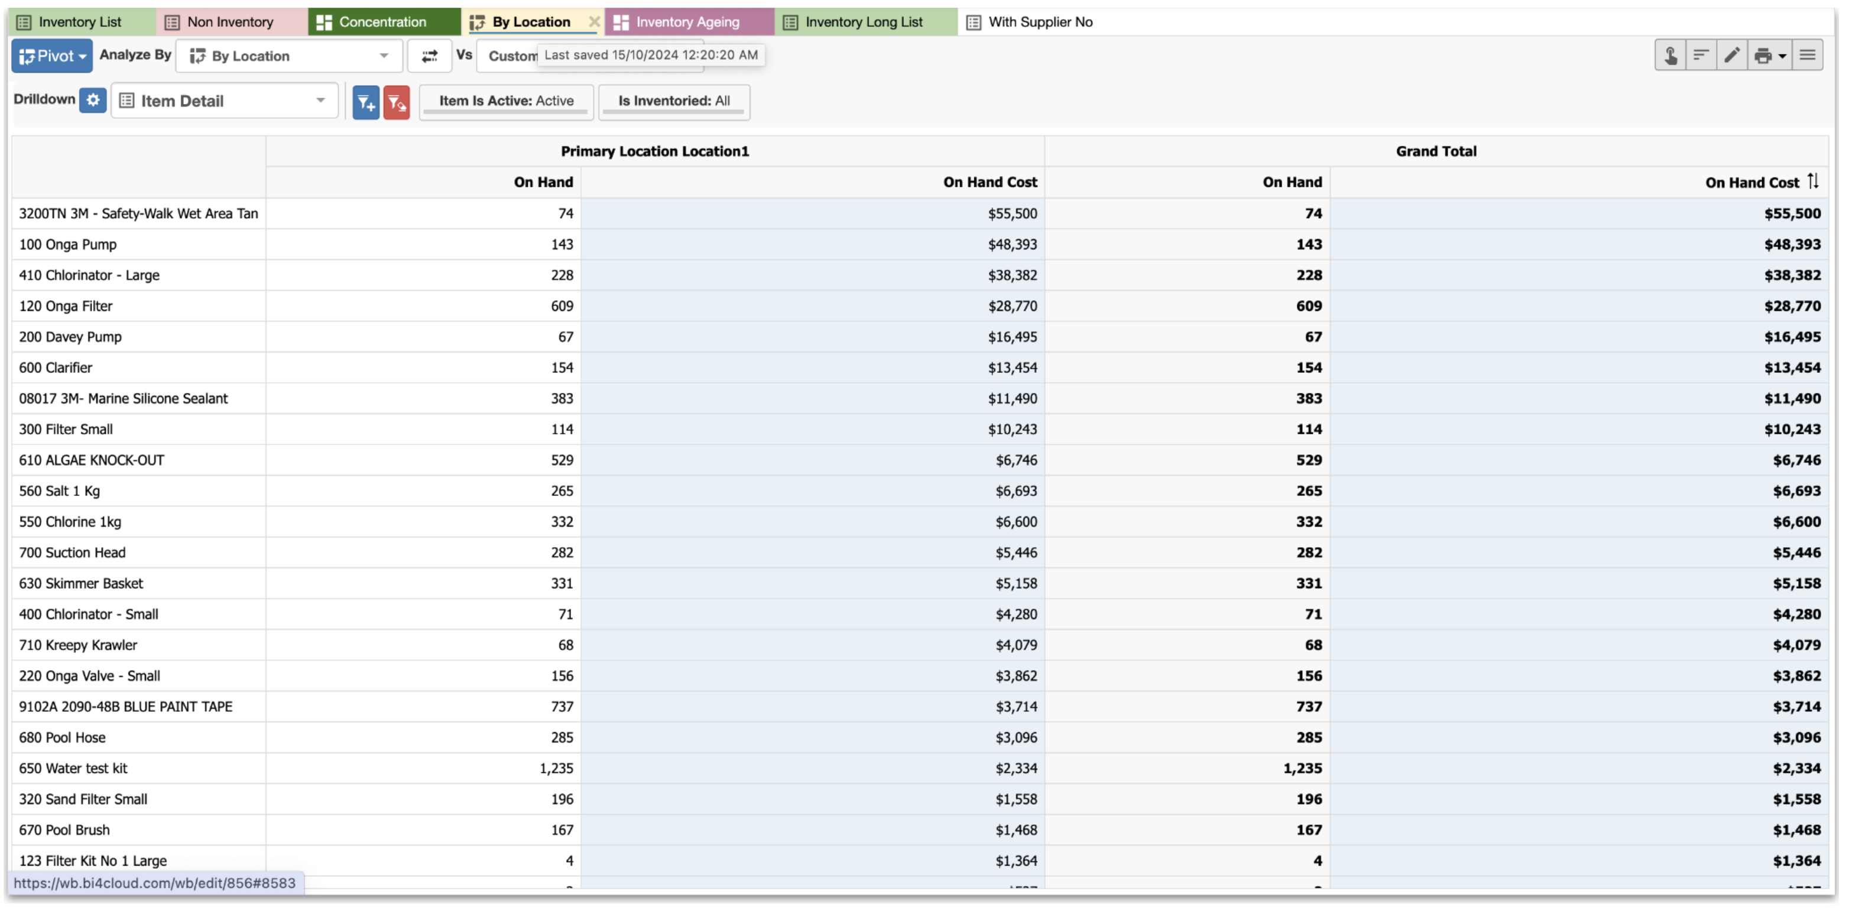Click the 120 Onga Filter row label
The image size is (1849, 910).
coord(66,307)
